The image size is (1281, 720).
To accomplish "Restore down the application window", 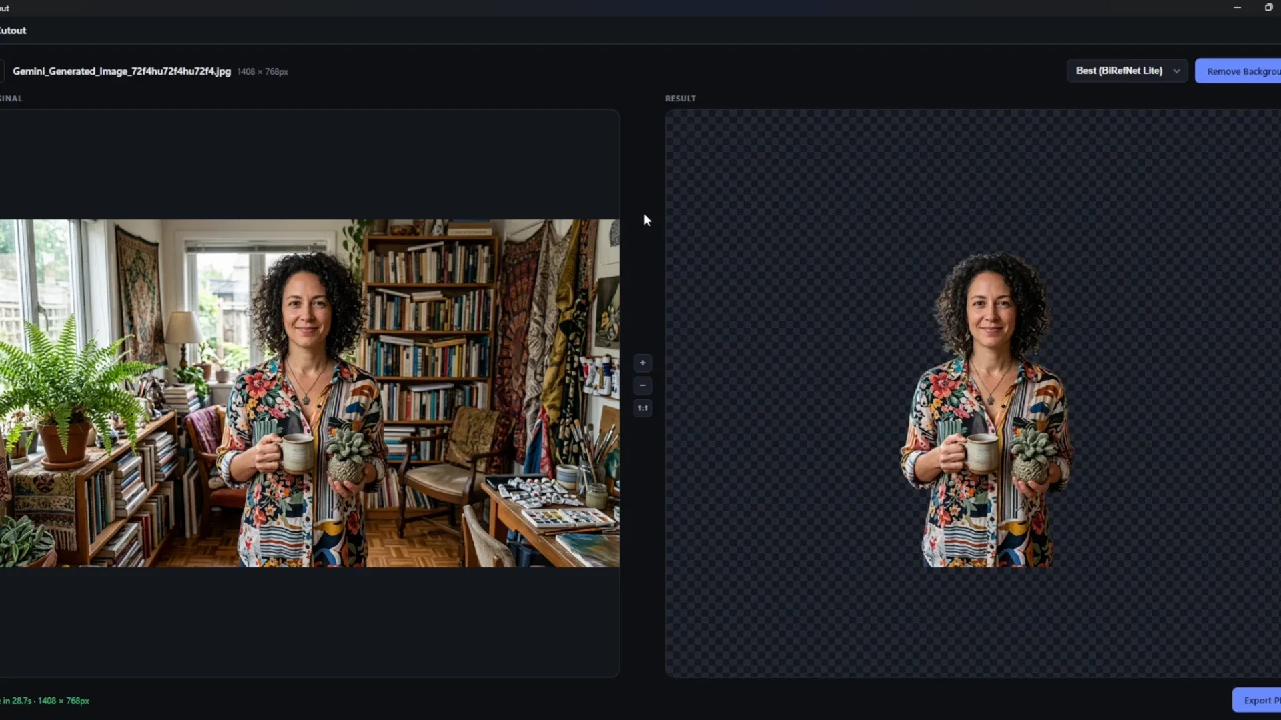I will click(1268, 7).
